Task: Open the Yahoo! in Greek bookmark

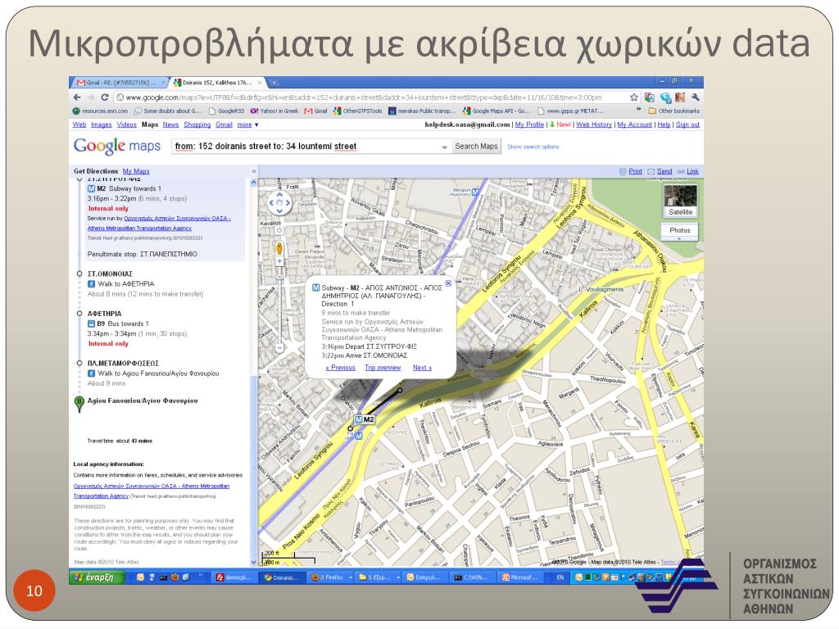Action: tap(274, 111)
